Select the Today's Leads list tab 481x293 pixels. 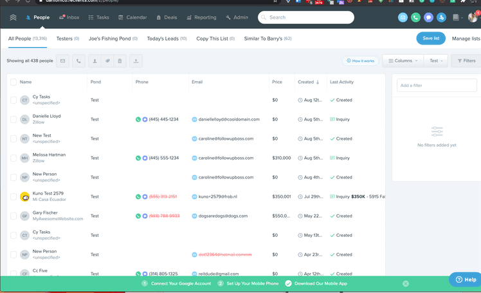coord(167,39)
